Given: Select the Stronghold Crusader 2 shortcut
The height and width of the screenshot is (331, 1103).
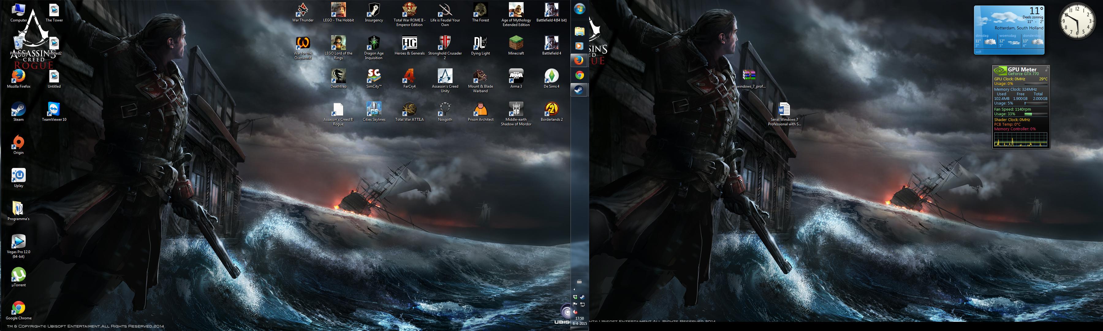Looking at the screenshot, I should click(x=445, y=48).
